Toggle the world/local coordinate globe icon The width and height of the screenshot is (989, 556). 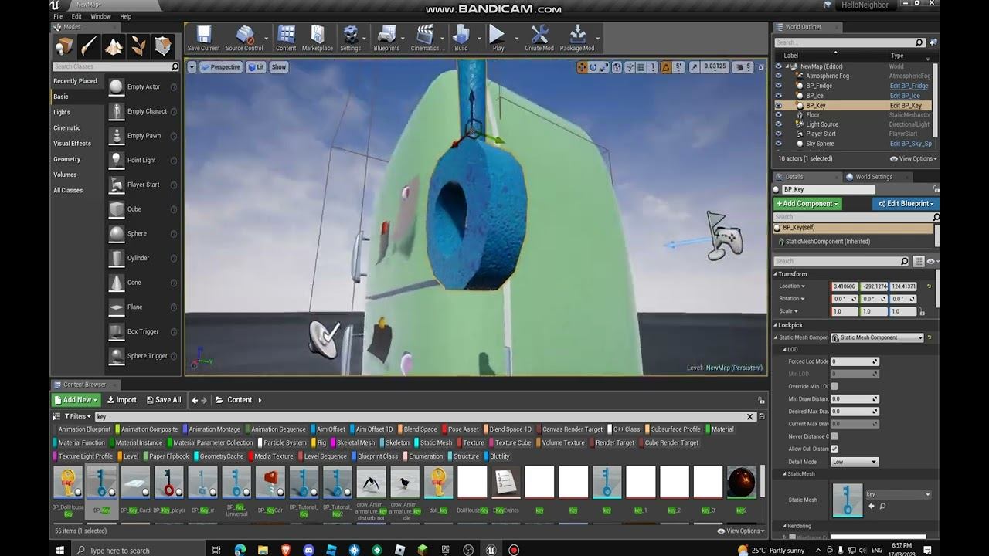617,67
